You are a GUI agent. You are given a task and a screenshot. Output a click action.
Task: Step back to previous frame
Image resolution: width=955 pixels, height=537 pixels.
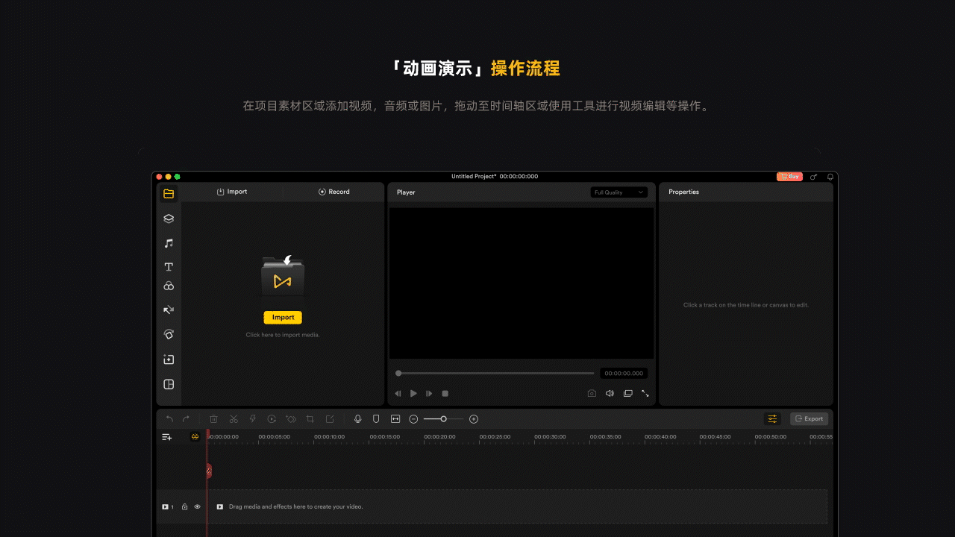398,393
